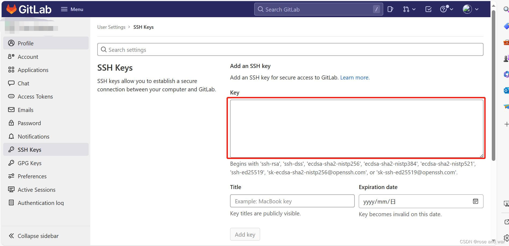Image resolution: width=509 pixels, height=246 pixels.
Task: Click inside the Key text area
Action: coord(357,128)
